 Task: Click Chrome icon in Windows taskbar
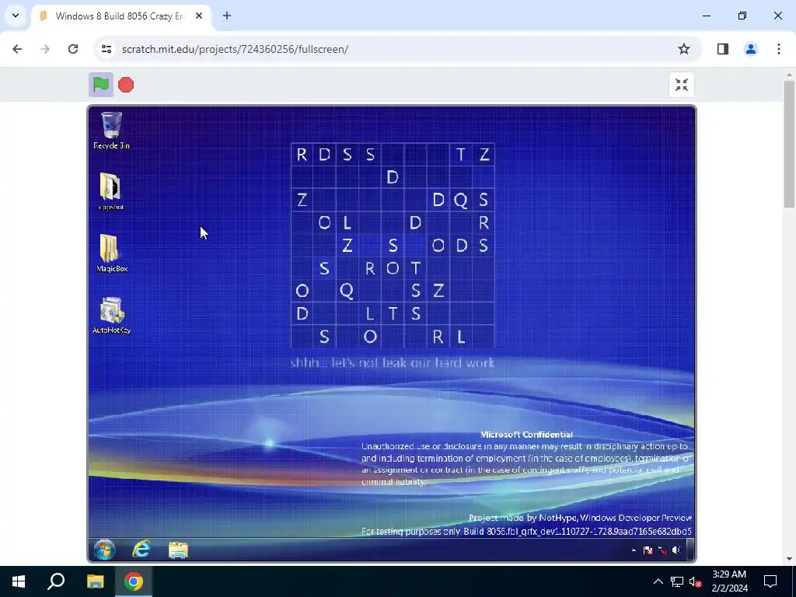tap(134, 581)
